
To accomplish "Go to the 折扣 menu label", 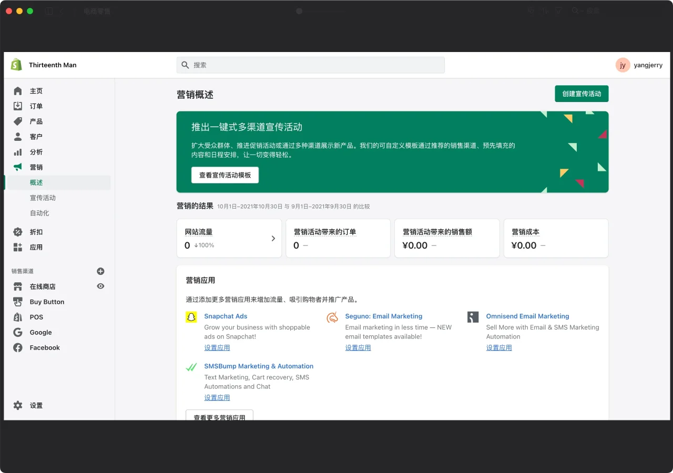I will tap(36, 232).
